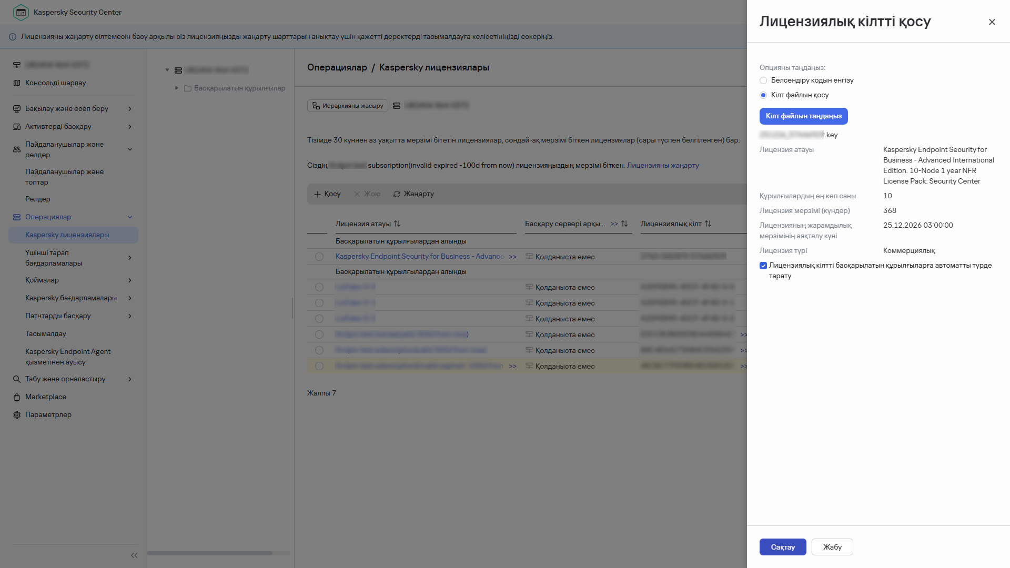
Task: Click the Жаңарту refresh icon
Action: pos(397,194)
